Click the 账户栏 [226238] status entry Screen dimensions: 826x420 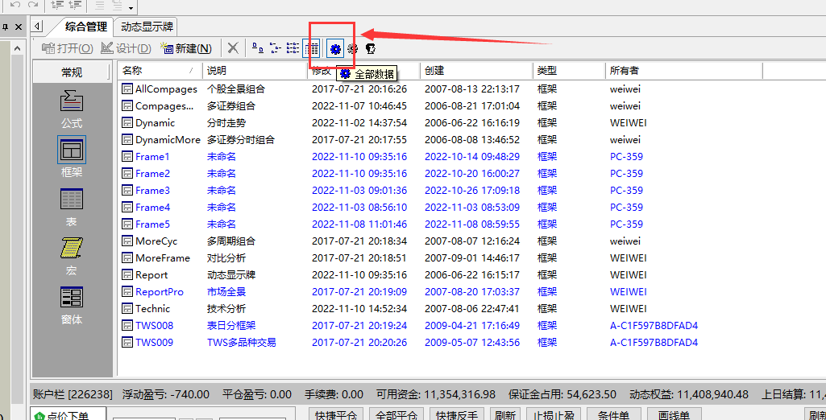[x=73, y=394]
